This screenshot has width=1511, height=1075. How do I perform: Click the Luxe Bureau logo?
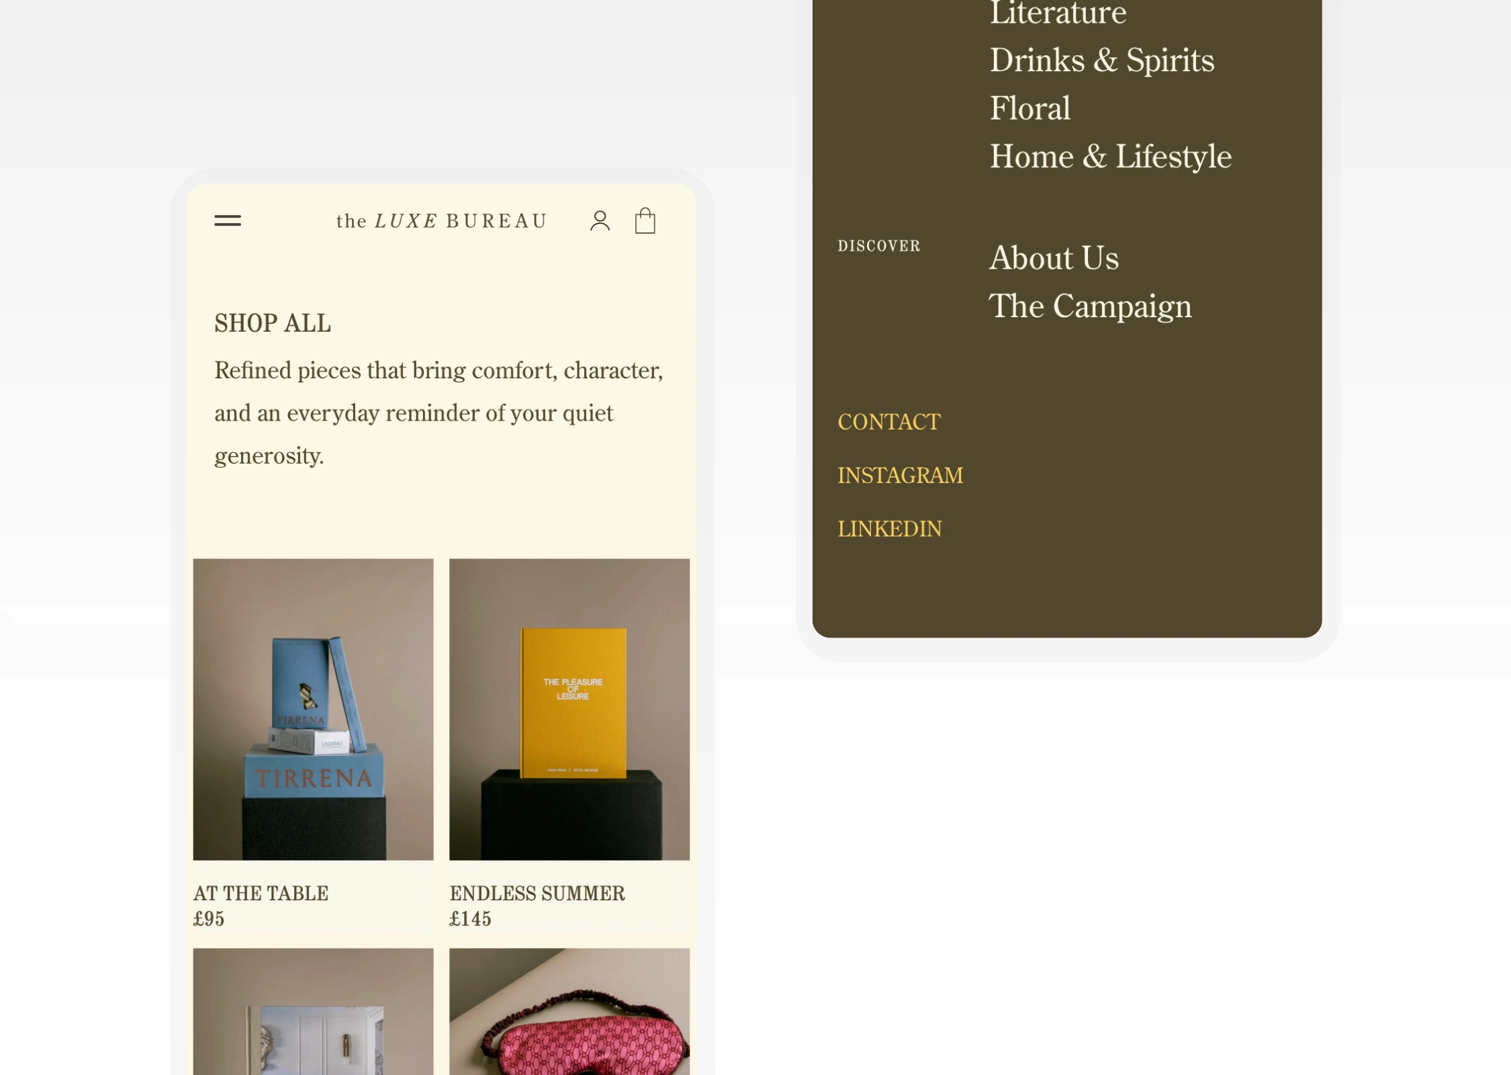442,221
